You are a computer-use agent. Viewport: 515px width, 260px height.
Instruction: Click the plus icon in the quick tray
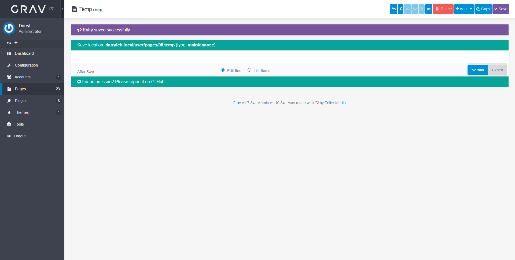coord(16,43)
